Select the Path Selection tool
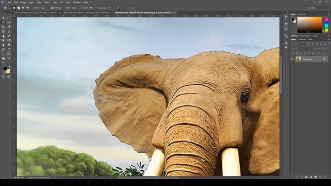 (x=3, y=54)
